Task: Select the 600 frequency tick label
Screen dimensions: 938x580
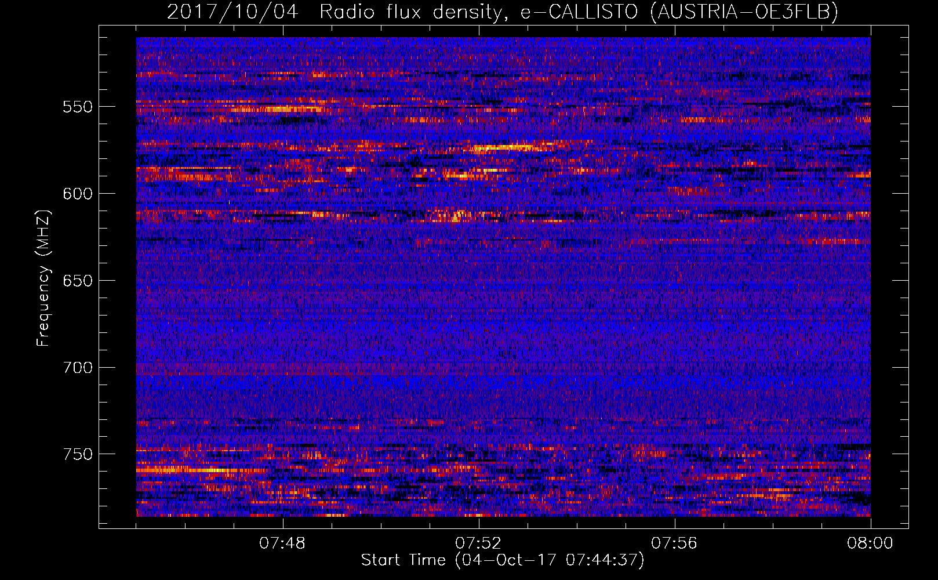Action: pos(78,194)
